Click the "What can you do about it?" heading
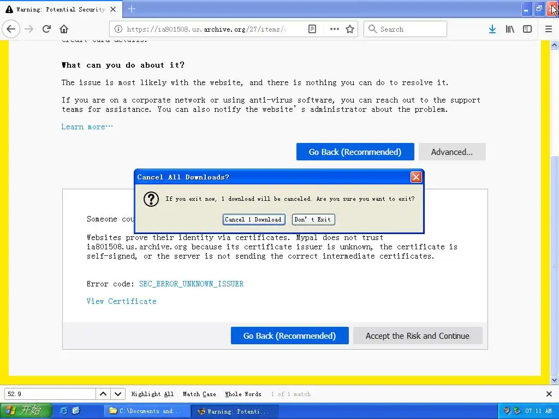Screen dimensions: 559x419 tap(123, 65)
